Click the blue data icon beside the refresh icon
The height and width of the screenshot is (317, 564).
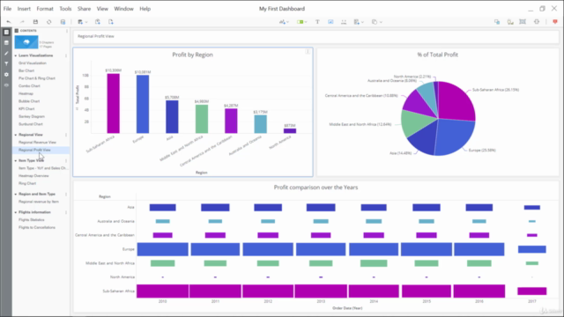(x=63, y=22)
